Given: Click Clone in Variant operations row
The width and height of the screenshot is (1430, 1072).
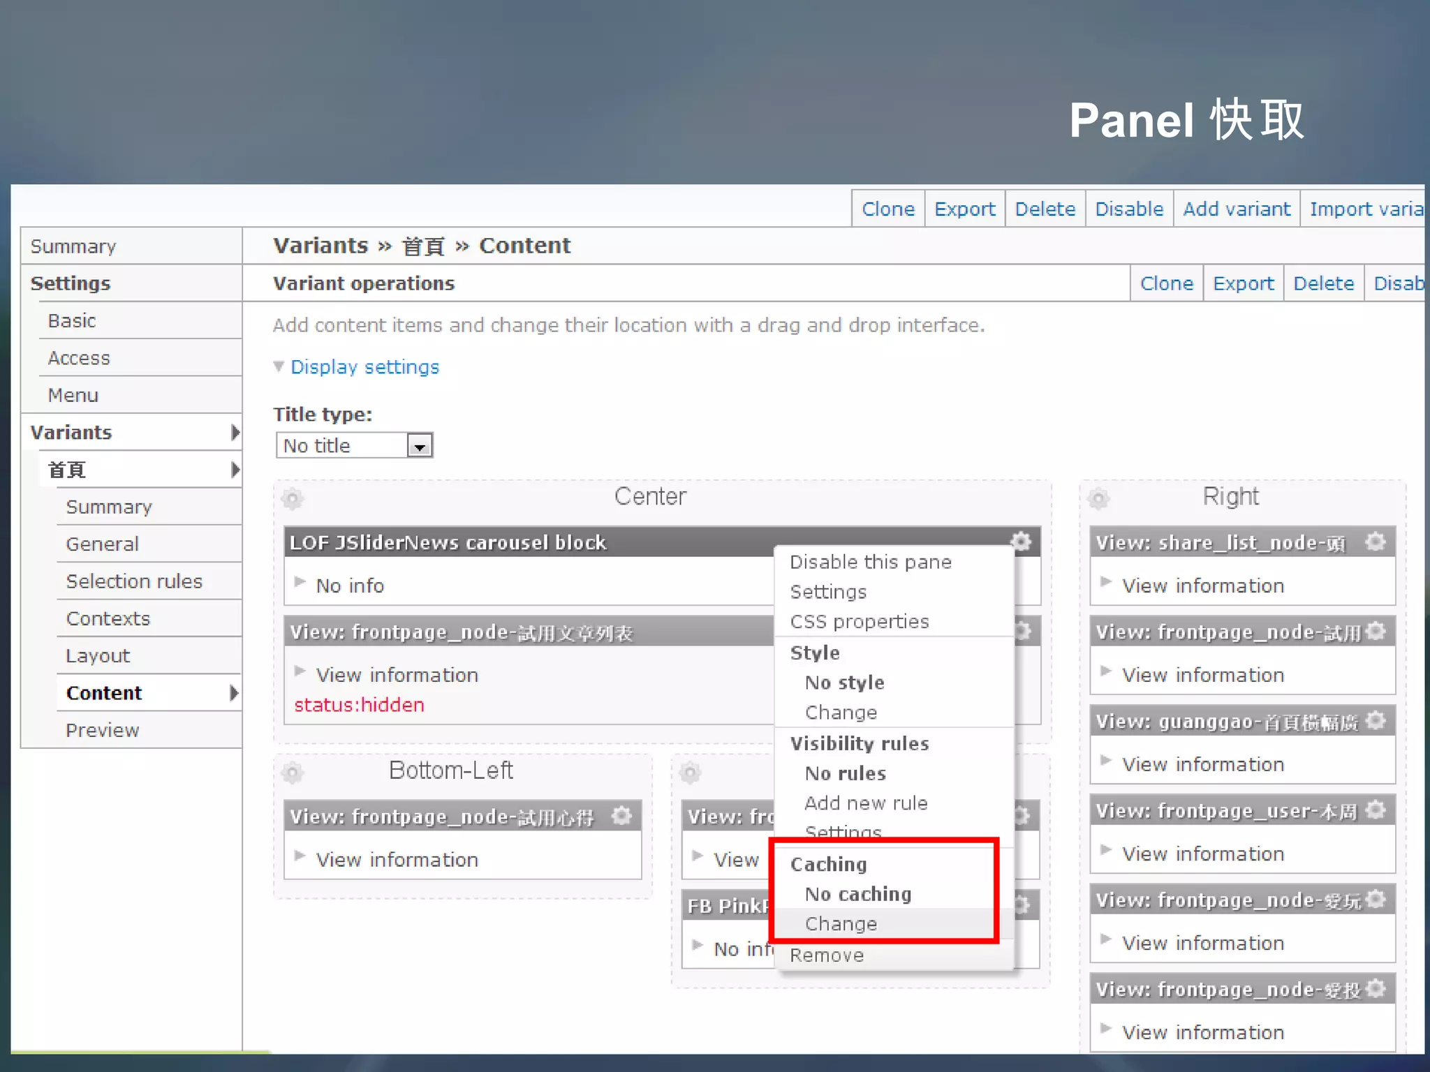Looking at the screenshot, I should 1167,283.
